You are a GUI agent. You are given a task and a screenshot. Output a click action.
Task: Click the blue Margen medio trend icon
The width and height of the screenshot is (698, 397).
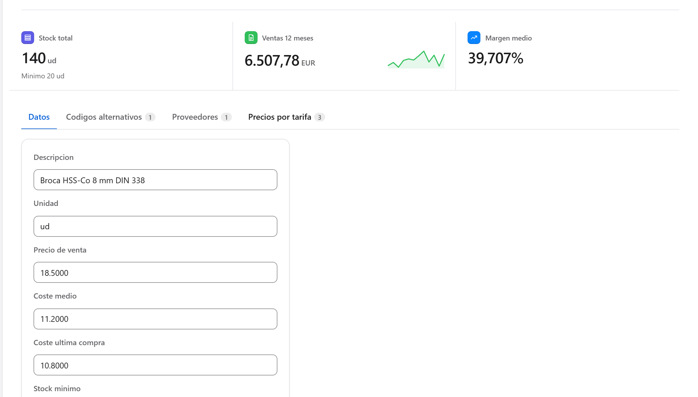coord(474,38)
